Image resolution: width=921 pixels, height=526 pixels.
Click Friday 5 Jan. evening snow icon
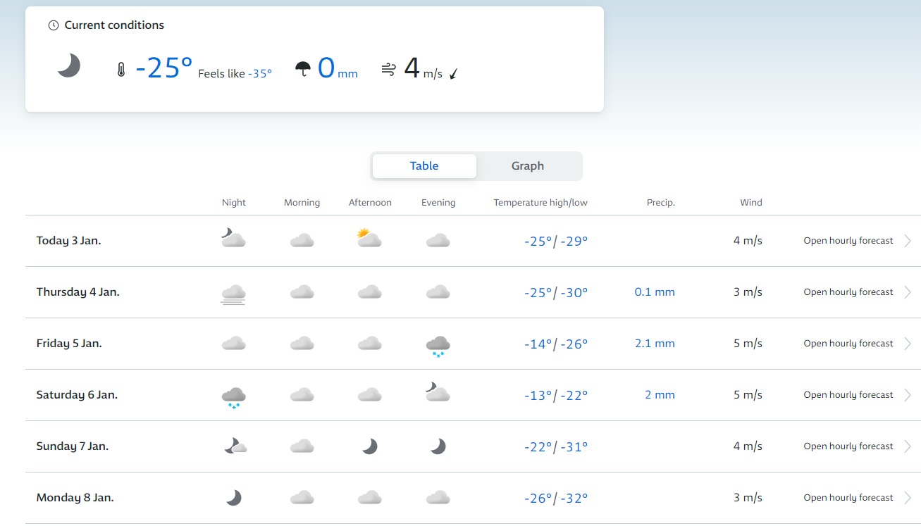438,346
